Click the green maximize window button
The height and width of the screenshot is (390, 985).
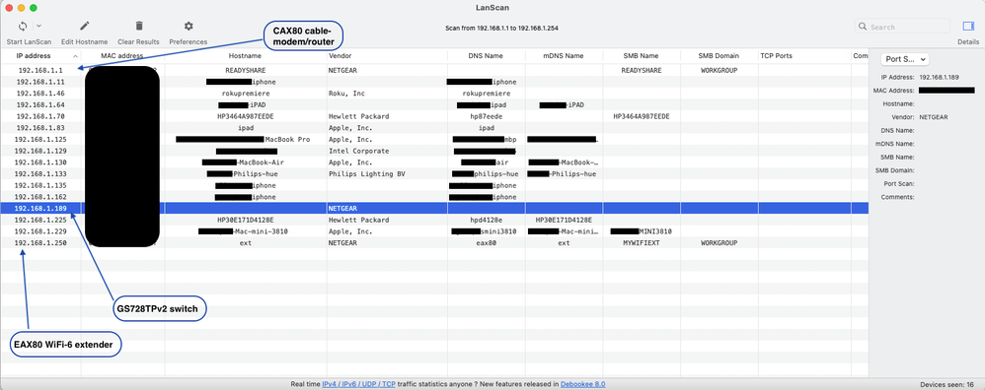click(34, 8)
